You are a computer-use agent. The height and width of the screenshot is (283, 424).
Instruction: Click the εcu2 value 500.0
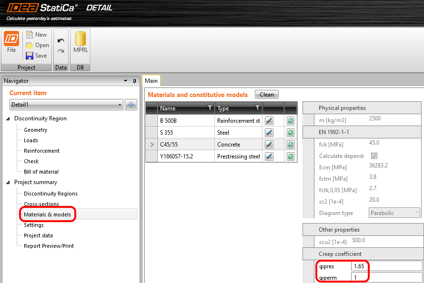click(x=359, y=240)
